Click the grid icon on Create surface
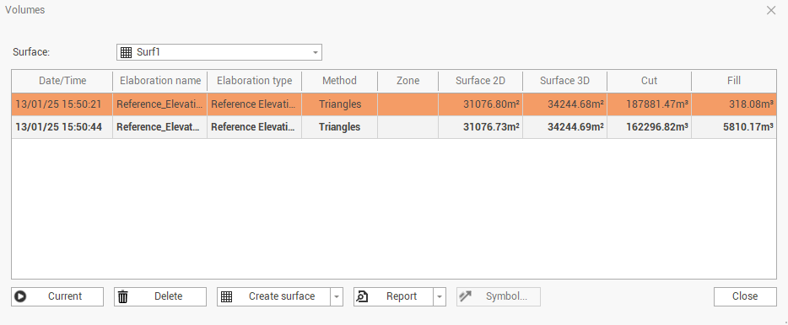This screenshot has width=788, height=325. (x=227, y=296)
